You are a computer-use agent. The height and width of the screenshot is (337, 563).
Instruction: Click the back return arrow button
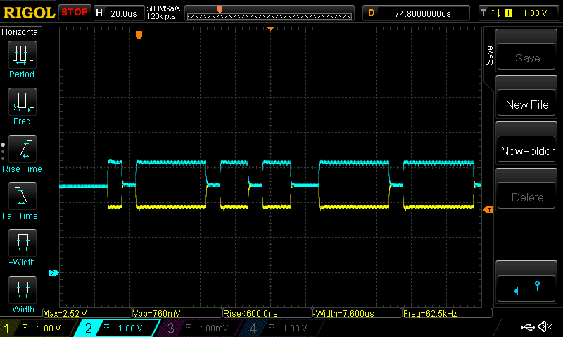pos(526,289)
